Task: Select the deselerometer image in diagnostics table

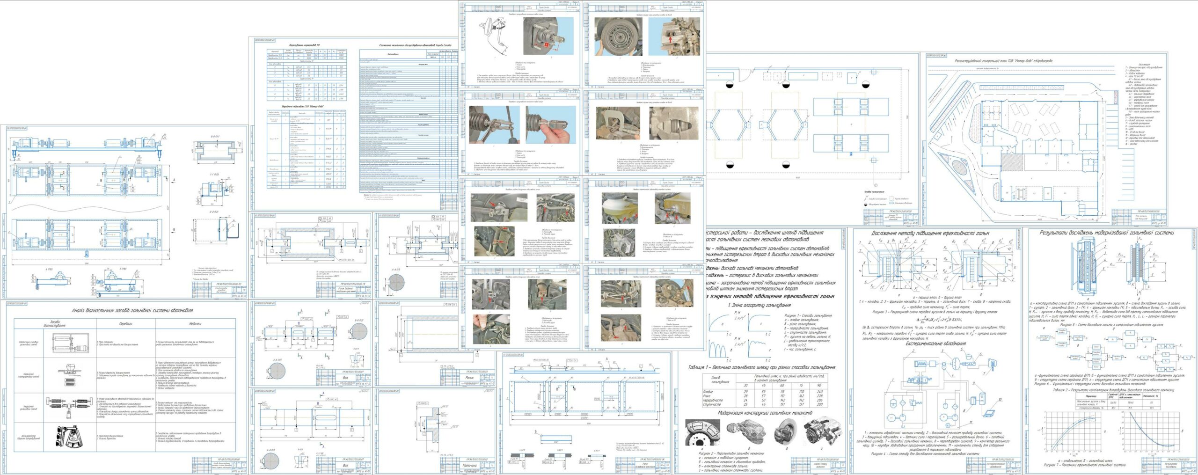Action: pos(70,438)
